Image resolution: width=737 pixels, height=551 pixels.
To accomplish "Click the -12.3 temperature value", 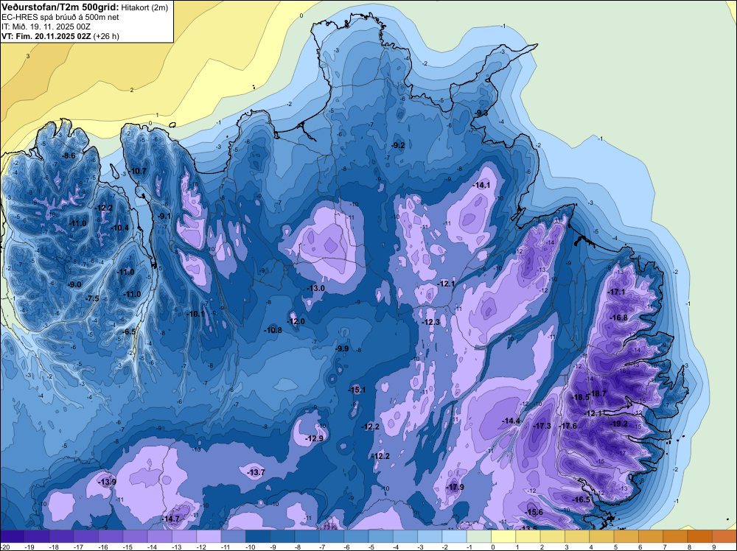I will (431, 322).
